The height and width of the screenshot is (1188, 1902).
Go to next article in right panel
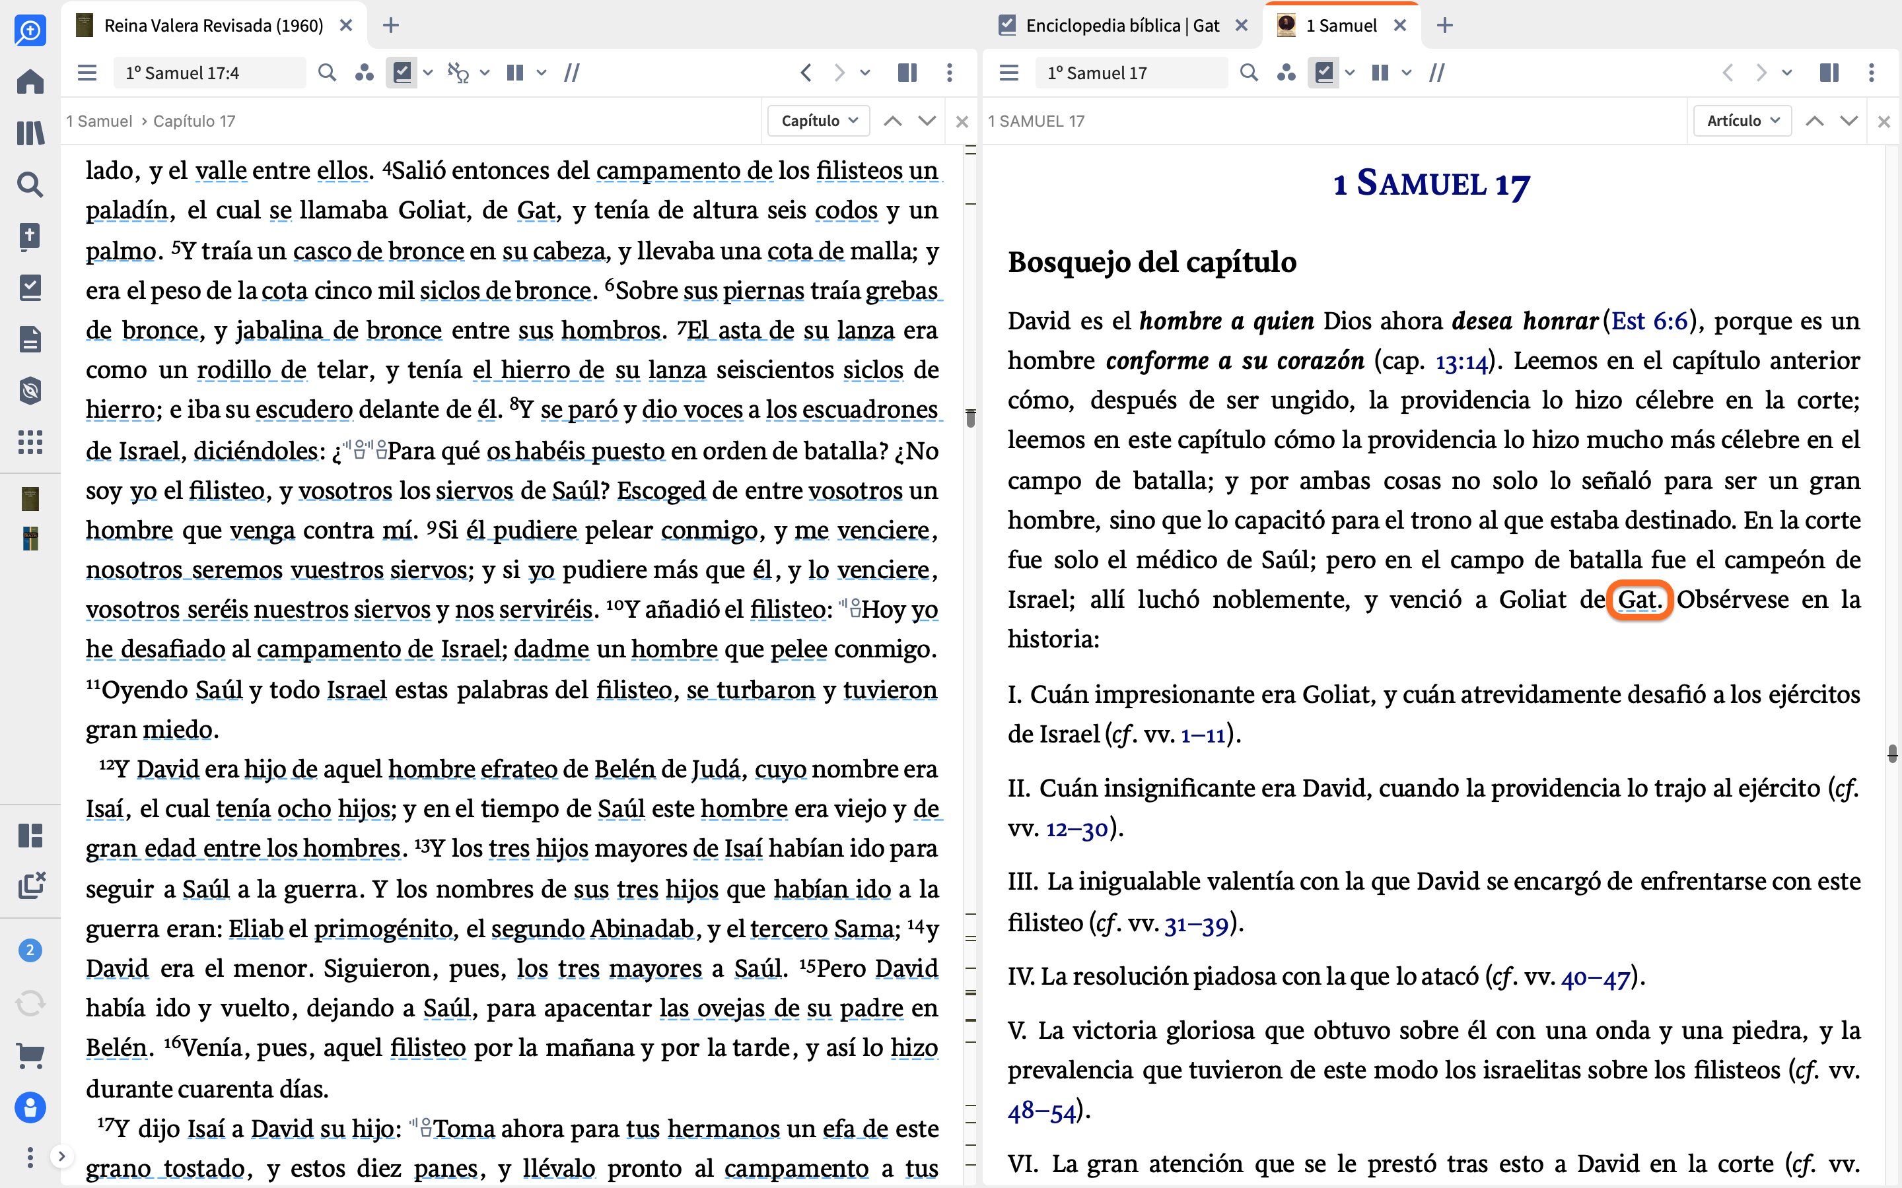1849,121
